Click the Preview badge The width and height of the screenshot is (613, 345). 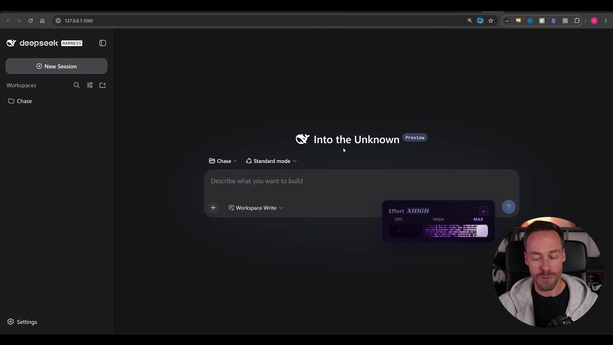click(415, 138)
